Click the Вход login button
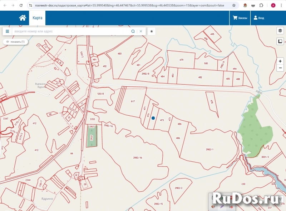The height and width of the screenshot is (211, 286). click(x=259, y=18)
